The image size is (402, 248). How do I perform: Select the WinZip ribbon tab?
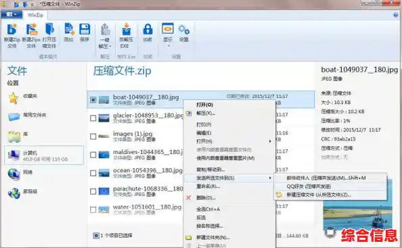click(35, 15)
